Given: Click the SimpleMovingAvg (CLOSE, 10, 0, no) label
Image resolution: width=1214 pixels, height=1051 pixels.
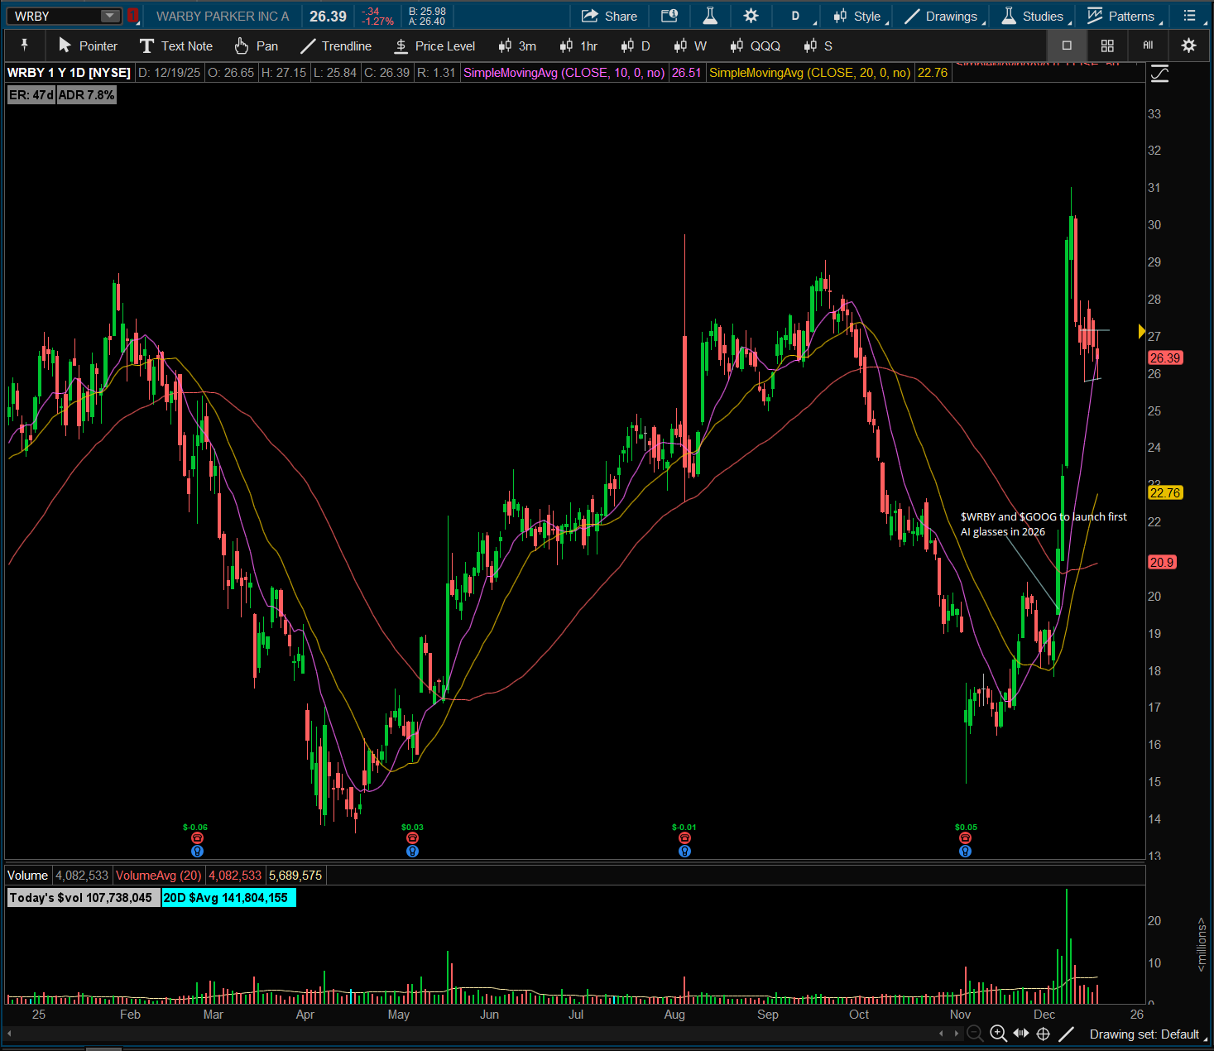Looking at the screenshot, I should pos(564,73).
